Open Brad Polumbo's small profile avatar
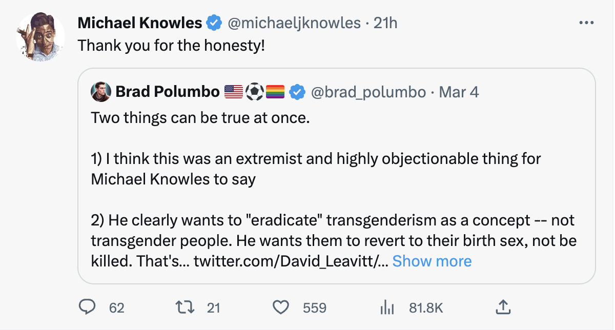615x330 pixels. click(100, 92)
